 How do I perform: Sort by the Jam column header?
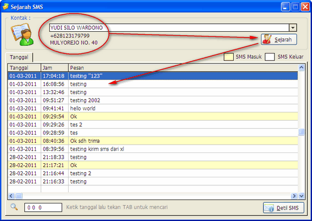(54, 68)
